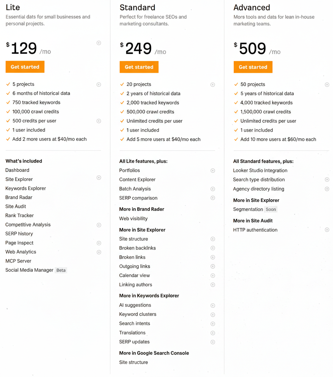
Task: Click info icon beside 50 projects
Action: [x=327, y=85]
